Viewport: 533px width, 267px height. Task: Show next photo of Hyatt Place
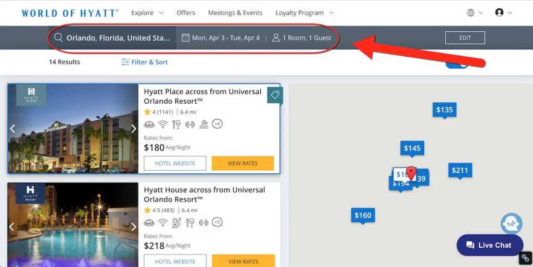[x=134, y=129]
